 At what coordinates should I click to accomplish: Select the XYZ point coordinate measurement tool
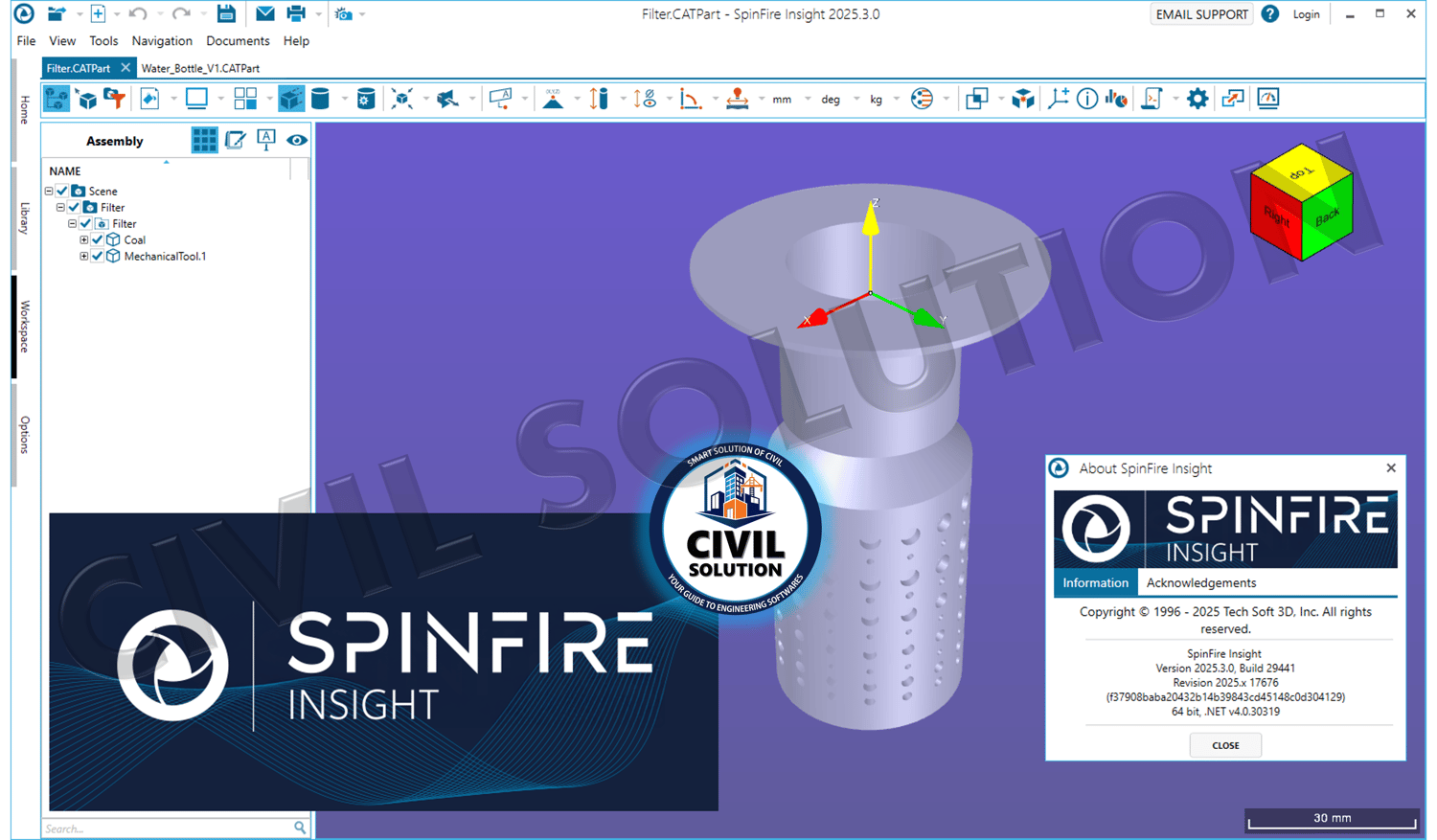[x=553, y=99]
